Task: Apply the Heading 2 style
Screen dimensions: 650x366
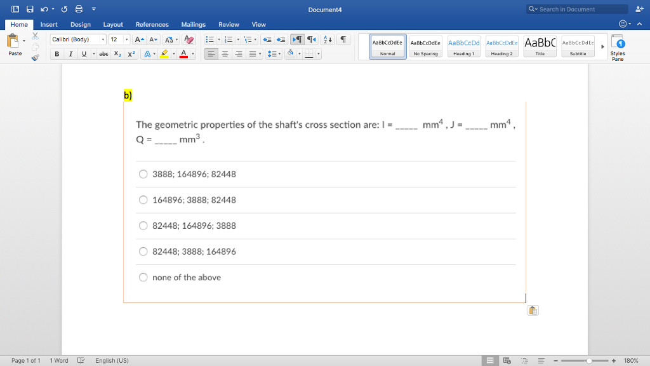Action: 502,46
